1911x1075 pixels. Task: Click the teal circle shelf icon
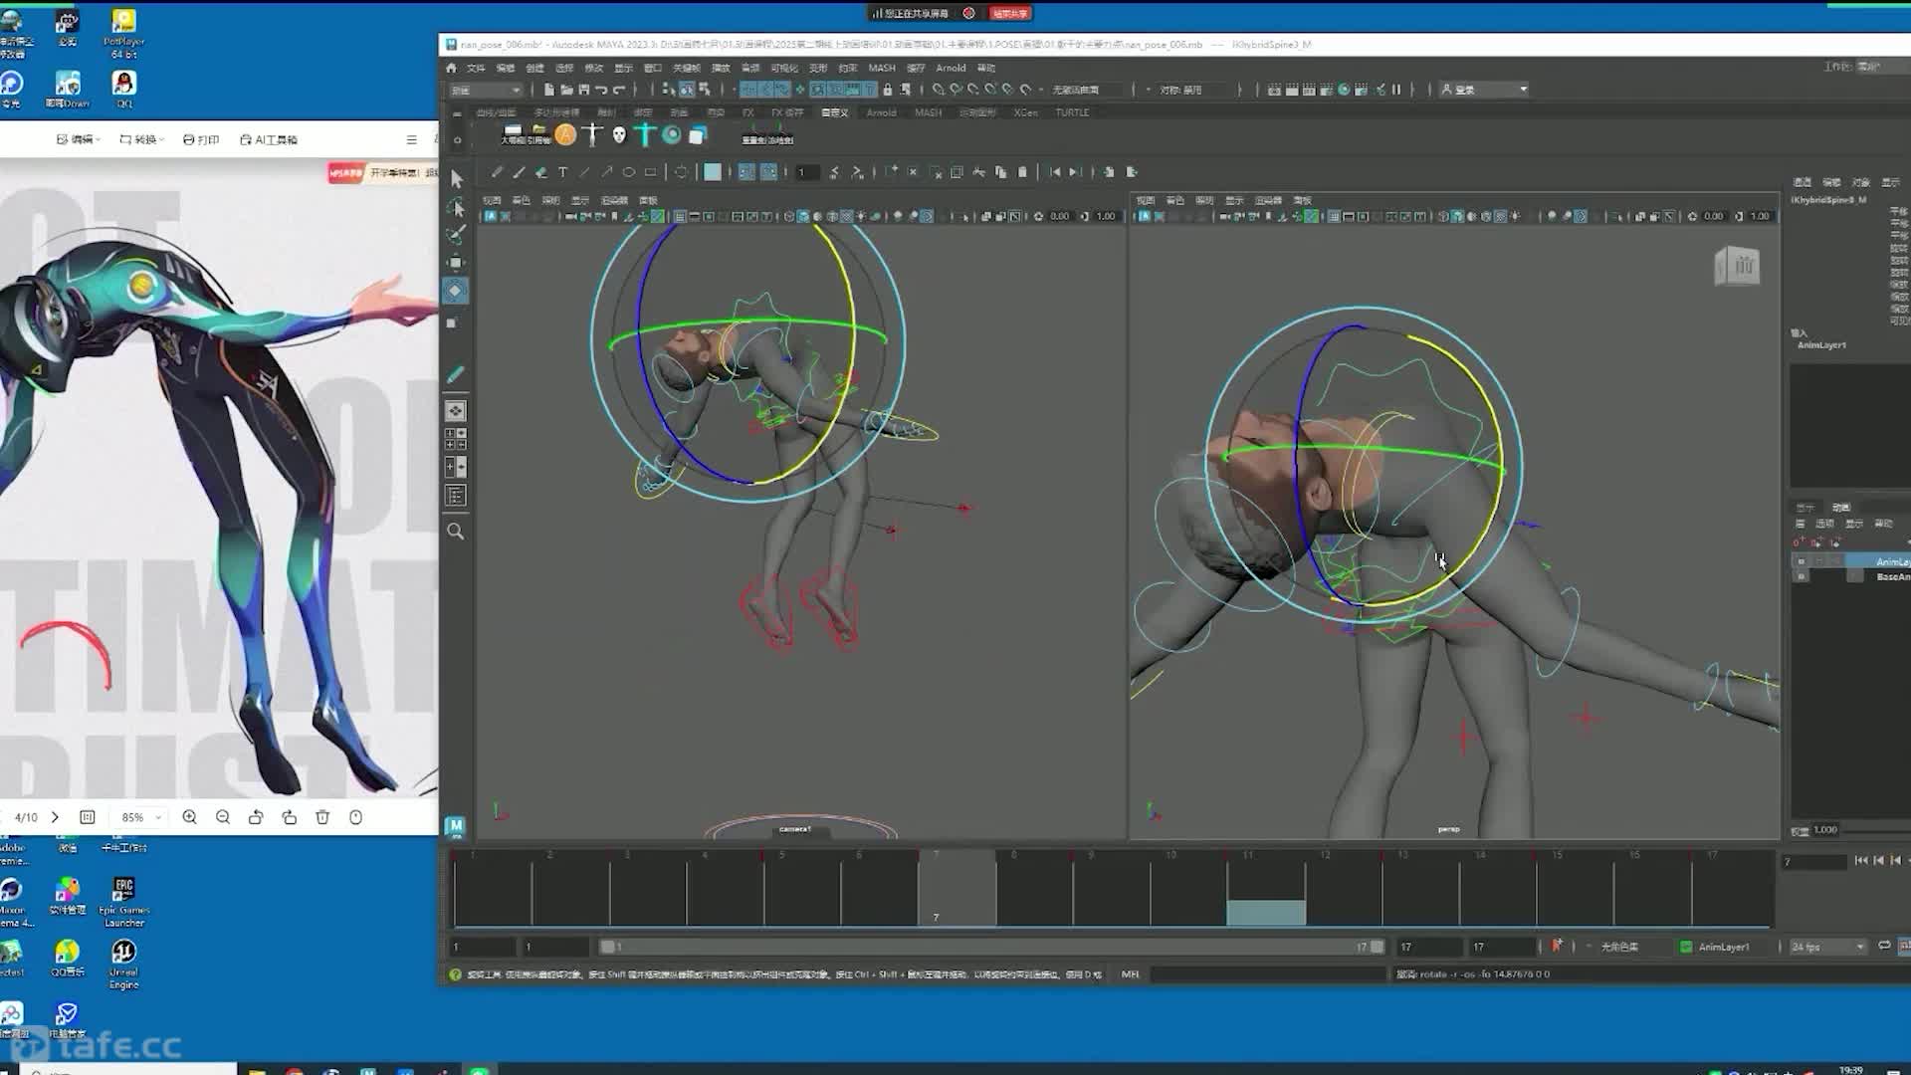pyautogui.click(x=672, y=134)
